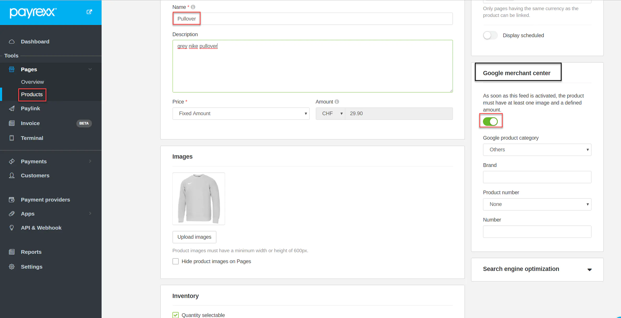Disable the Google merchant center feed toggle

pos(490,121)
